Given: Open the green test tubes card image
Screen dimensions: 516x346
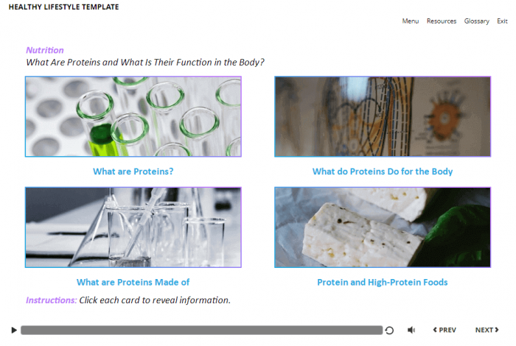Looking at the screenshot, I should click(x=133, y=116).
